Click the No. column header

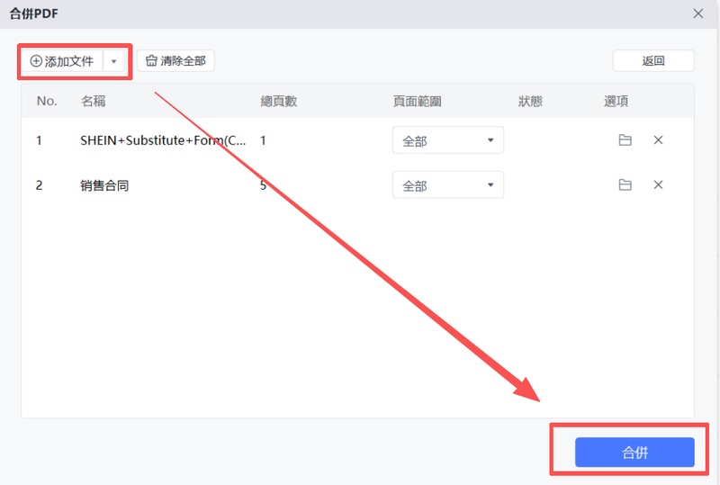47,101
